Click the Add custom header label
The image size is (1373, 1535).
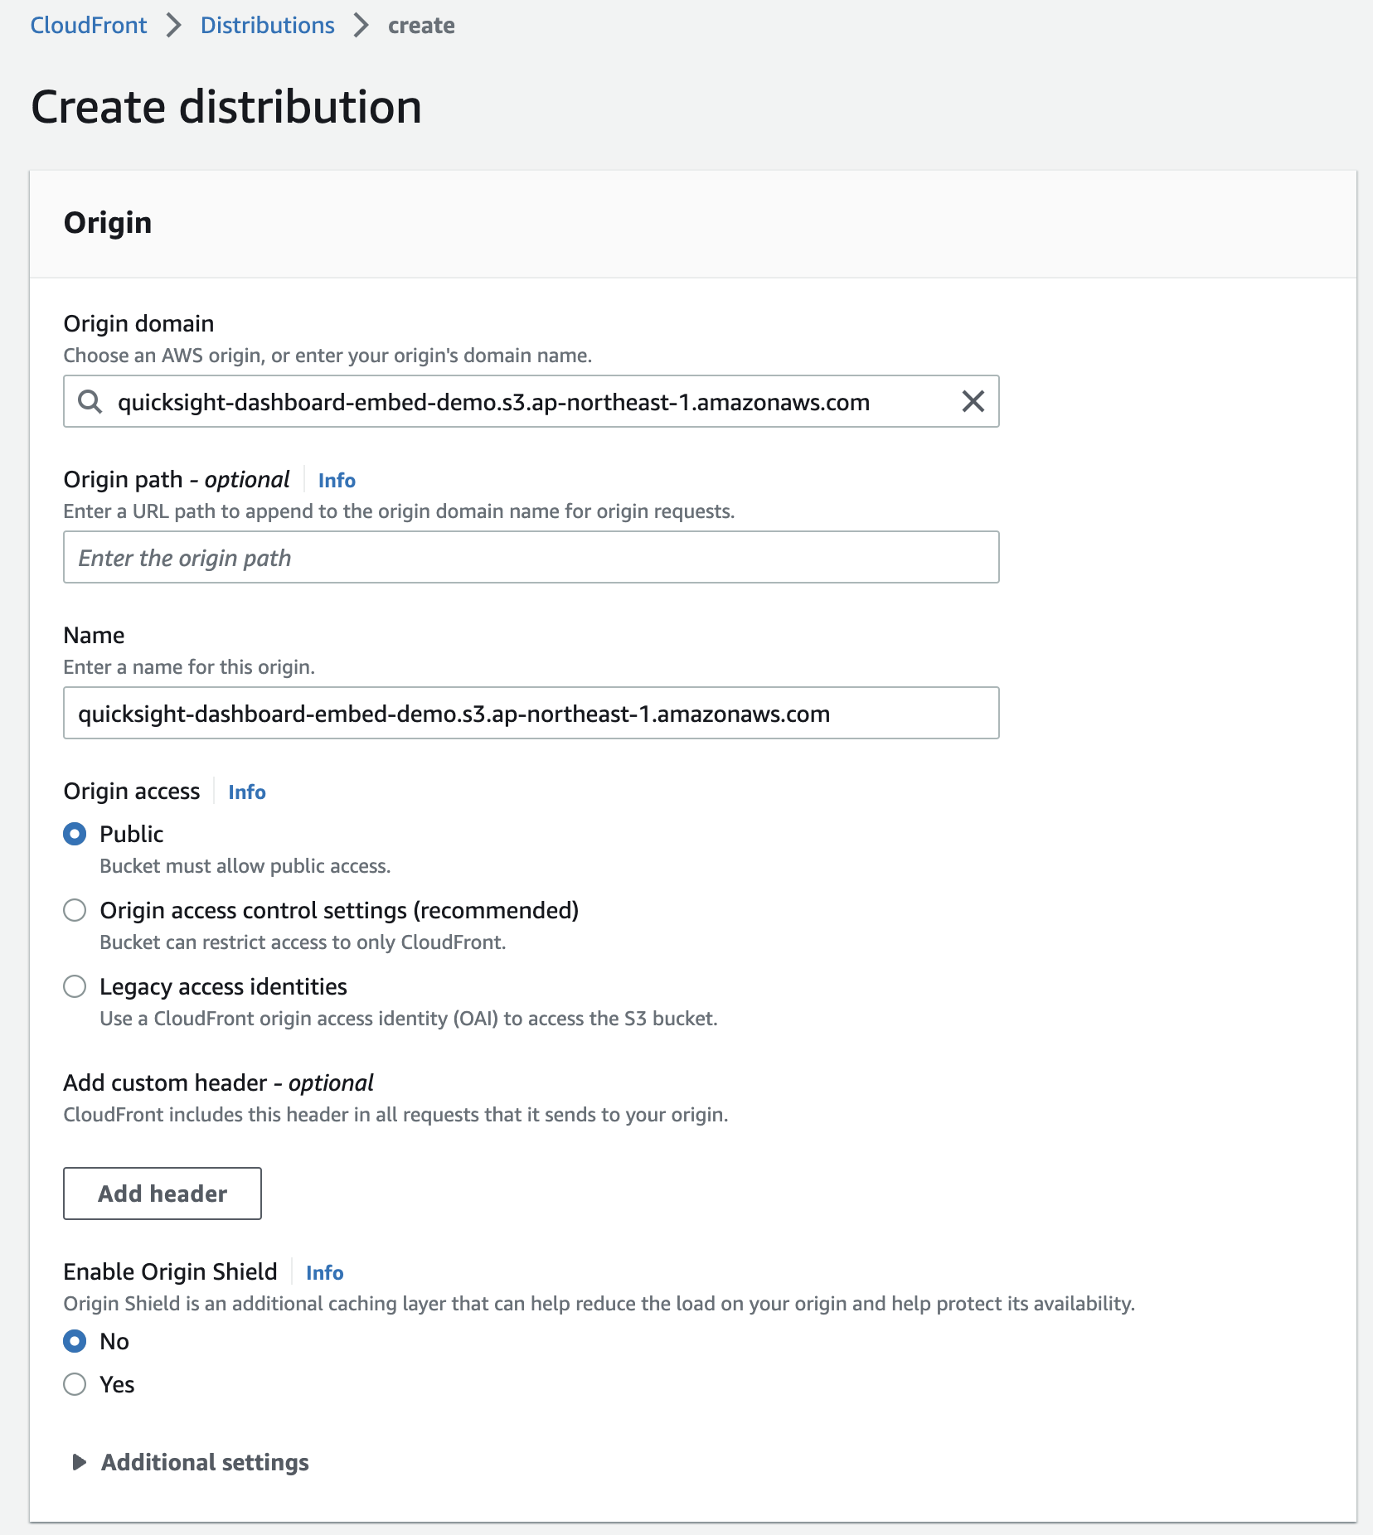pos(219,1082)
